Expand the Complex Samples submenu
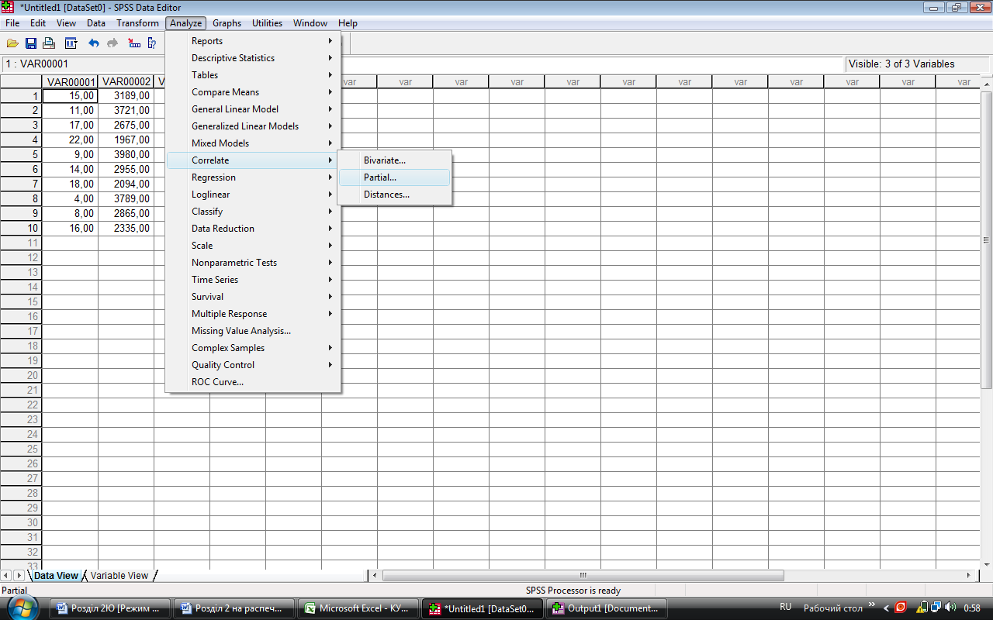993x620 pixels. [x=253, y=348]
